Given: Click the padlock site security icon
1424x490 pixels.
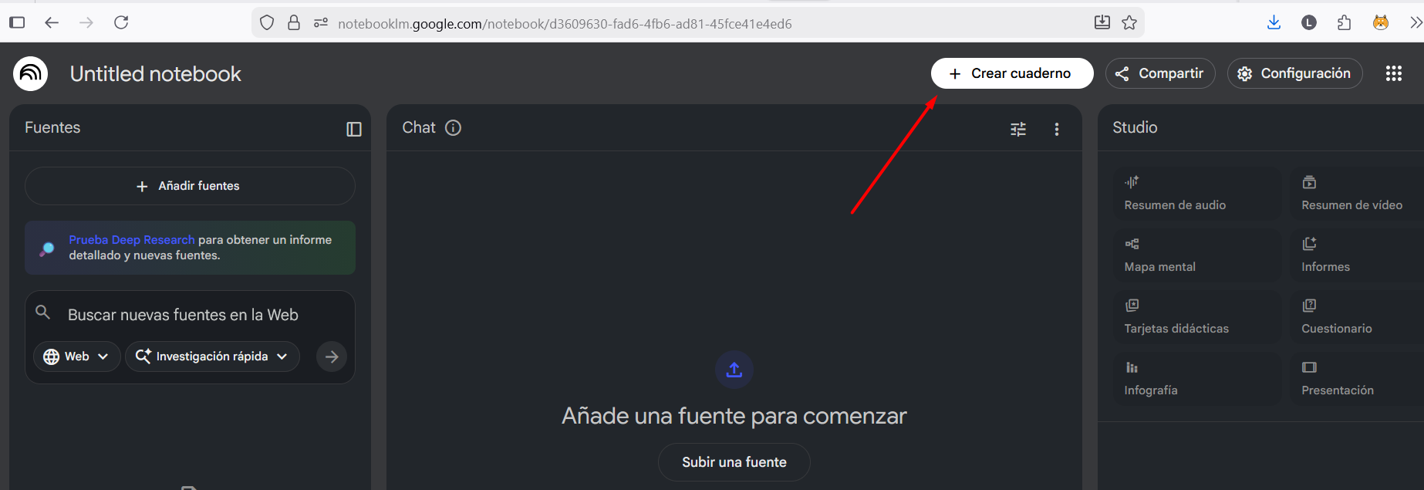Looking at the screenshot, I should (x=294, y=22).
